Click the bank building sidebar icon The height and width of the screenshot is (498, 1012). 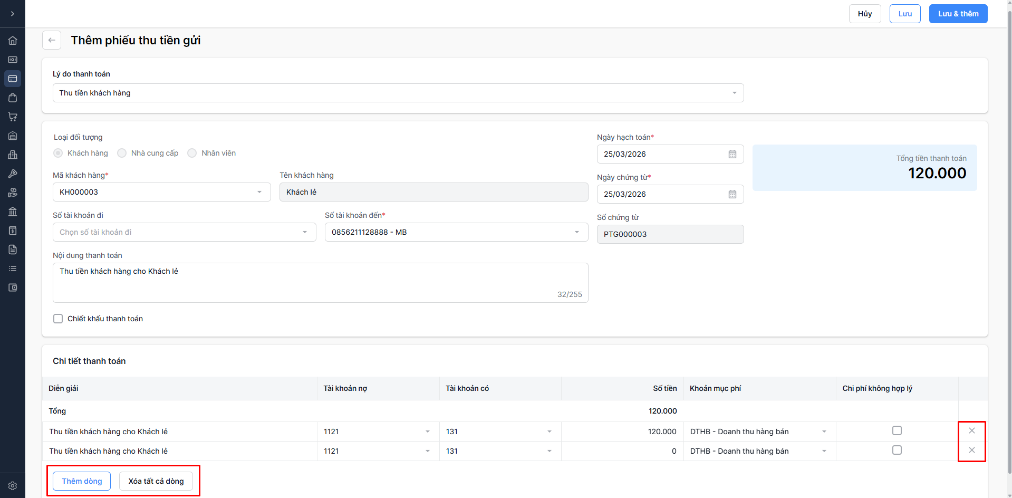[13, 212]
